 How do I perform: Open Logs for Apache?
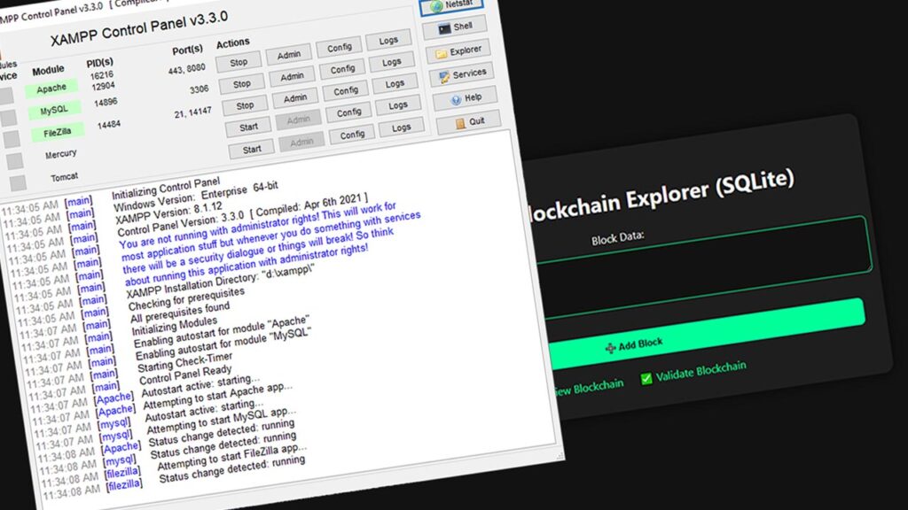point(388,41)
